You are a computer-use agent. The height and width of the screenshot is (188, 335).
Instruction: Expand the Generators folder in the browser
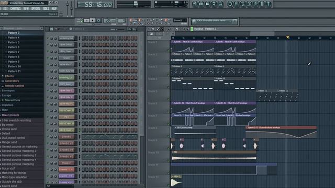pyautogui.click(x=12, y=81)
